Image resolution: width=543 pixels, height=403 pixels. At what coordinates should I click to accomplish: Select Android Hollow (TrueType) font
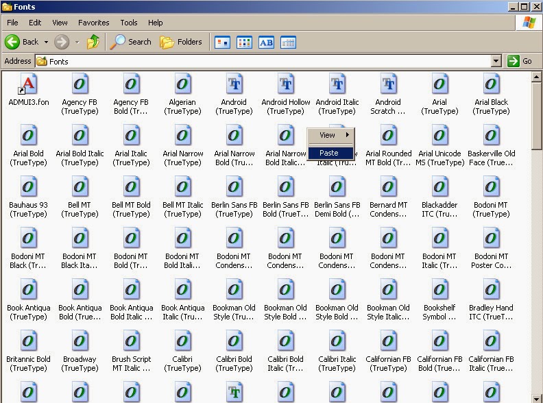point(286,94)
